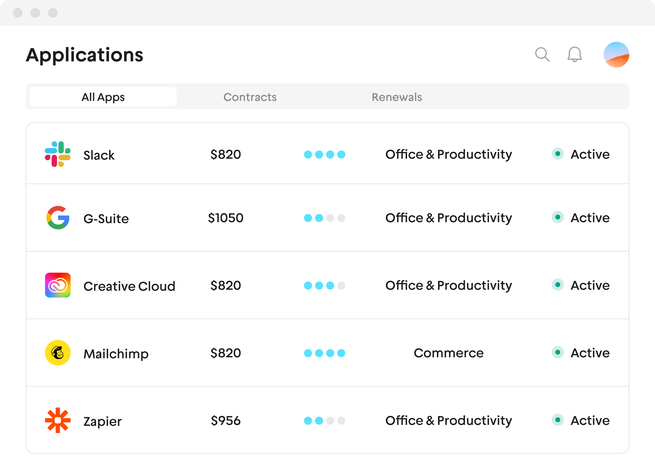Viewport: 655px width, 473px height.
Task: Click Zapier's Office & Productivity category
Action: (x=448, y=421)
